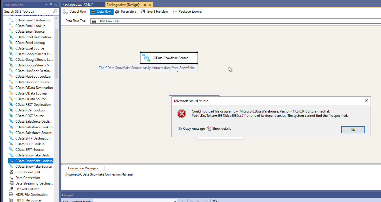Screen dimensions: 381x202
Task: Click the CData Email Destination icon
Action: 11,20
